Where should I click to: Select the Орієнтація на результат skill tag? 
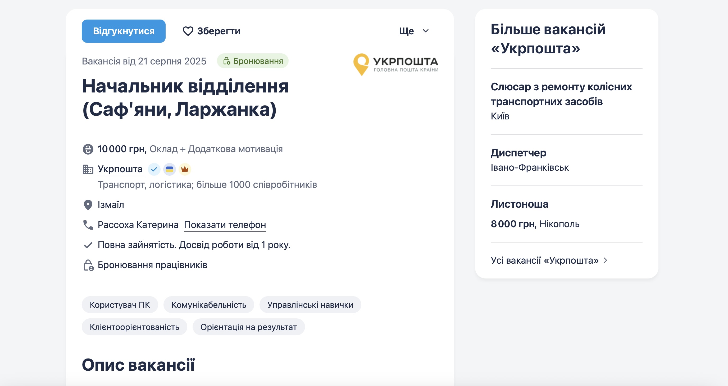249,327
